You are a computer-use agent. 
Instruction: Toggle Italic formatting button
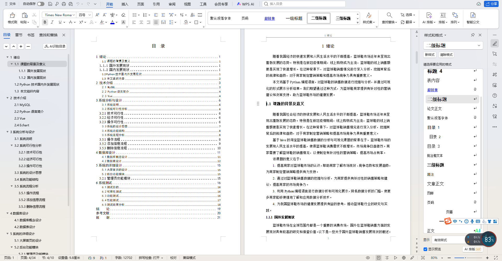(52, 22)
